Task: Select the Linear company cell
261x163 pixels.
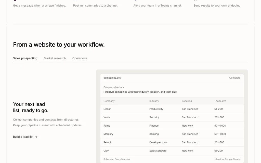Action: coord(107,109)
